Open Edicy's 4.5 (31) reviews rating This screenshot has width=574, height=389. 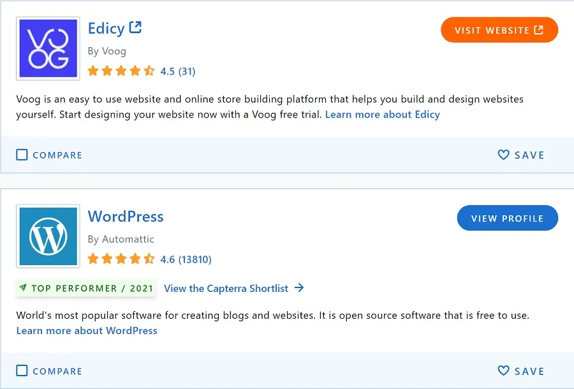pyautogui.click(x=178, y=71)
